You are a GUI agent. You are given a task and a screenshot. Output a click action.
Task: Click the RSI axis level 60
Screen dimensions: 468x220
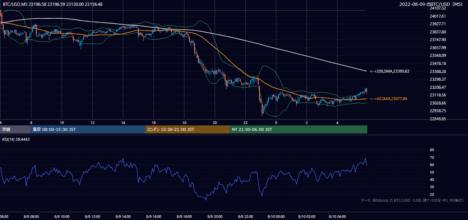coord(432,165)
